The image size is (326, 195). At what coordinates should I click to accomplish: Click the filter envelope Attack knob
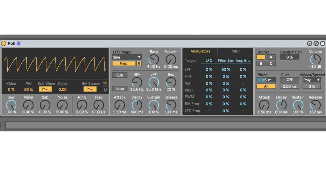120,105
